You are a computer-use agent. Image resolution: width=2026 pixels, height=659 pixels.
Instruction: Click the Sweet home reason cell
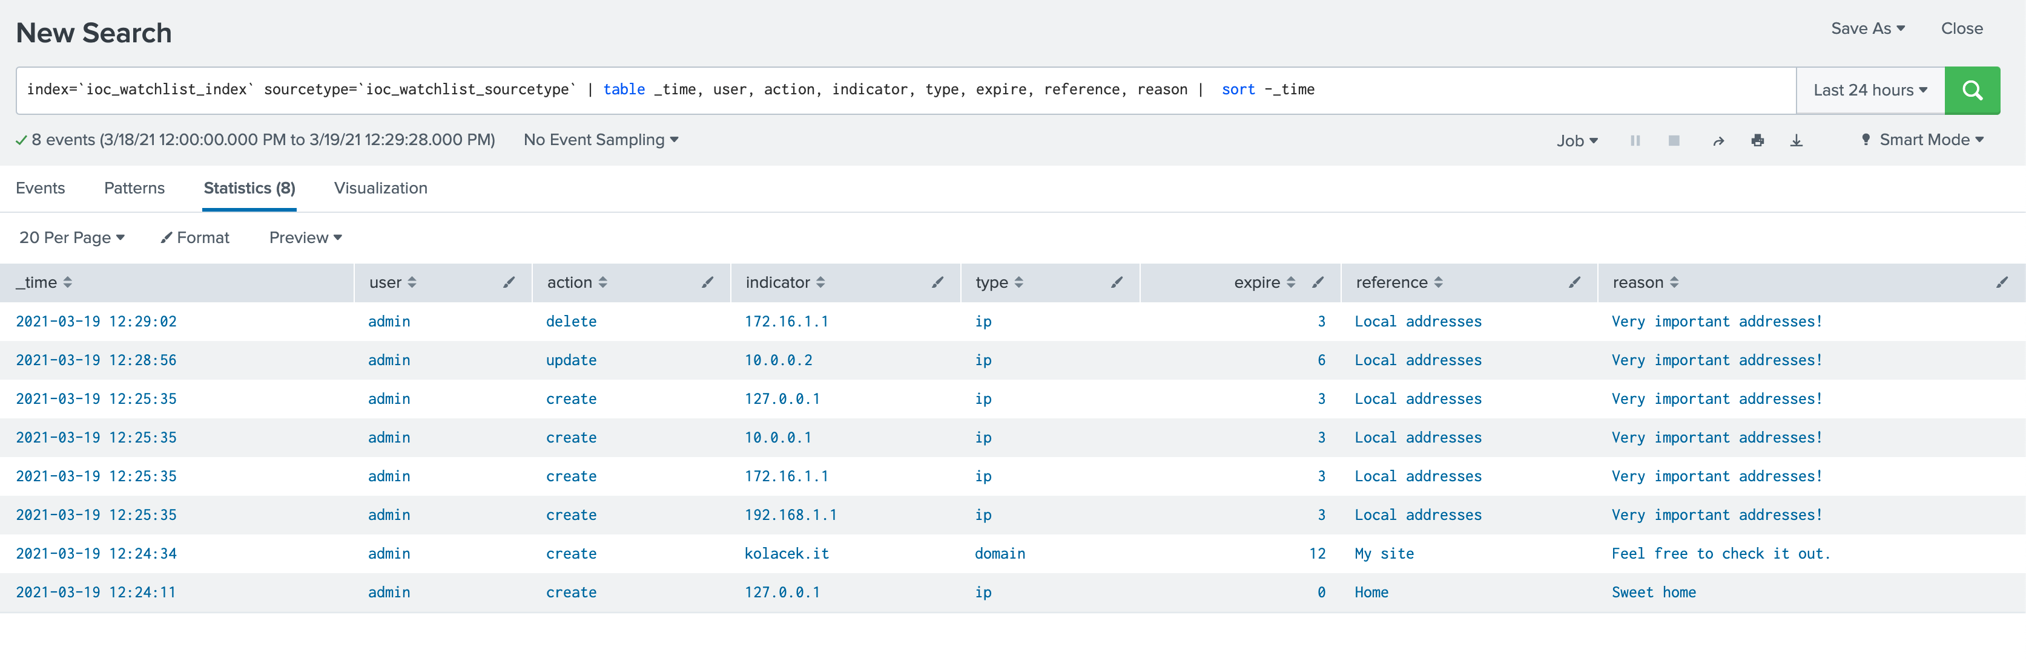(x=1654, y=592)
